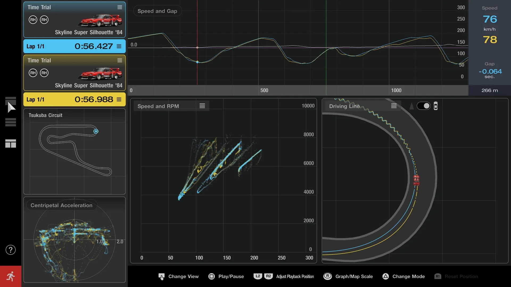This screenshot has height=287, width=511.
Task: Select the Centripetal Acceleration panel title
Action: (x=61, y=205)
